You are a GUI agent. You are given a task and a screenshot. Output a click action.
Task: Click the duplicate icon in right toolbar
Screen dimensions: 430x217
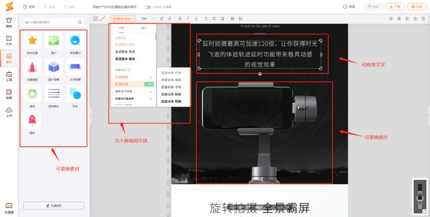click(x=391, y=19)
